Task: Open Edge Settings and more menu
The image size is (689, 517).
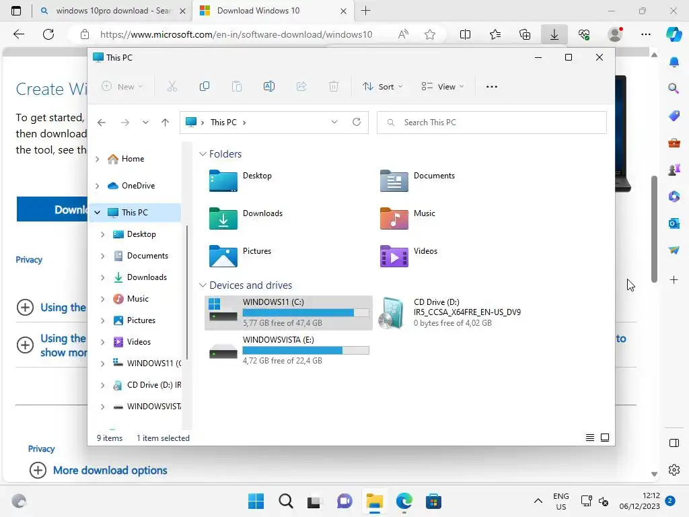Action: tap(645, 34)
